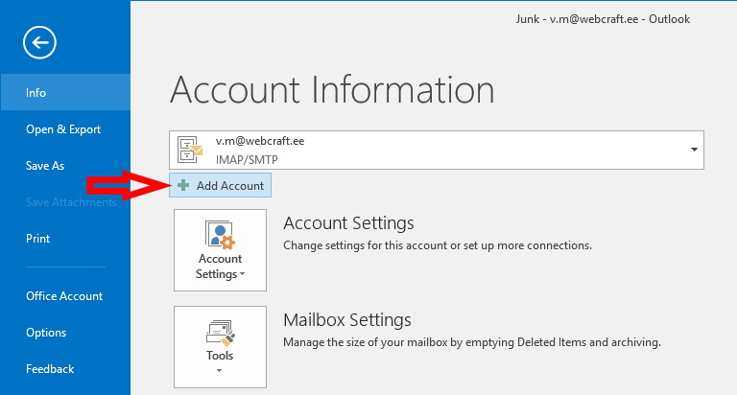Click the Tools mailbox cleanup icon

click(x=220, y=333)
